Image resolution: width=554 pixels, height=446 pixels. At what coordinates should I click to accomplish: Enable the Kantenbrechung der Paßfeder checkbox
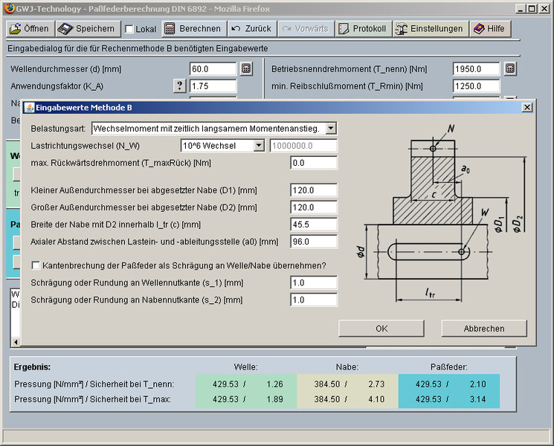(x=36, y=265)
